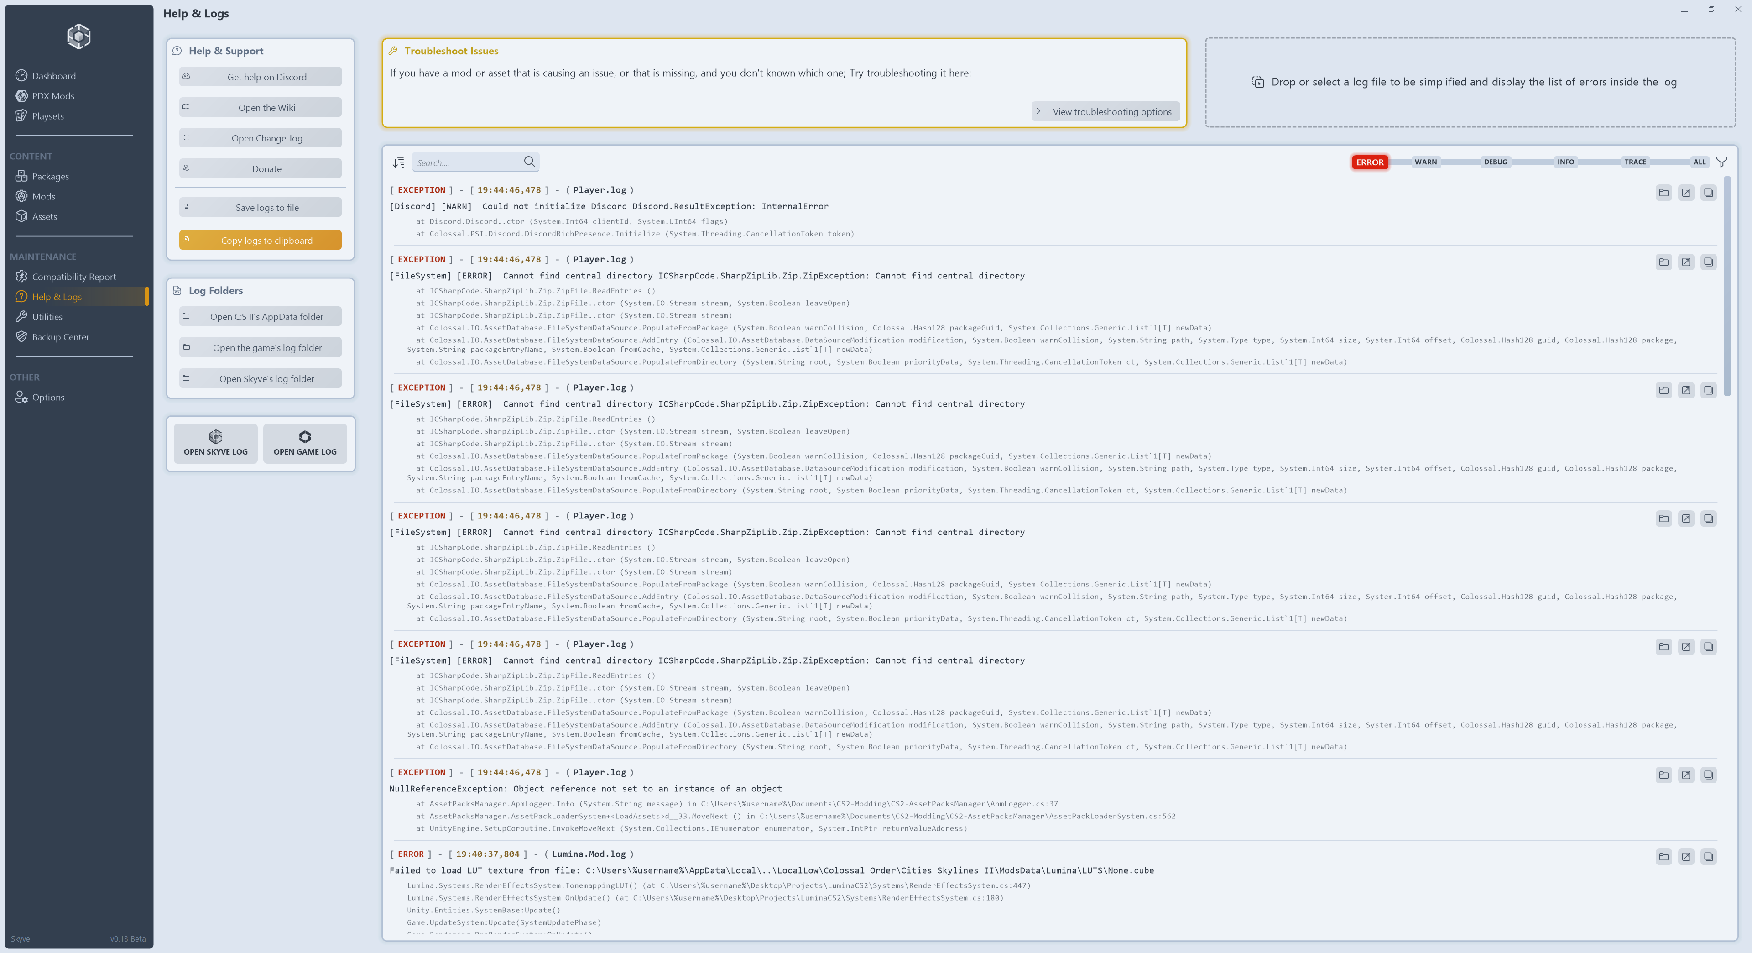Click the log search field
This screenshot has width=1752, height=953.
[x=469, y=162]
